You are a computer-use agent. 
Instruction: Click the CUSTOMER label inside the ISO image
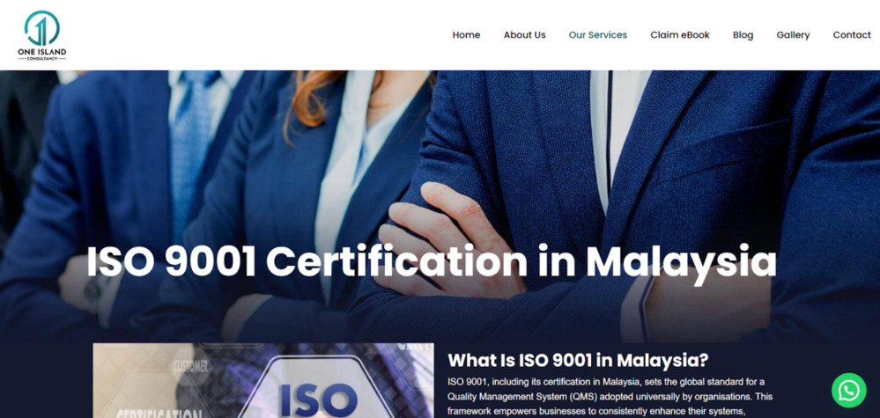(191, 368)
